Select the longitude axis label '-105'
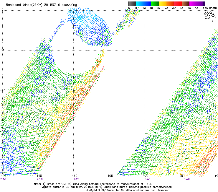Viewport: 218px width, 192px height. tap(109, 176)
